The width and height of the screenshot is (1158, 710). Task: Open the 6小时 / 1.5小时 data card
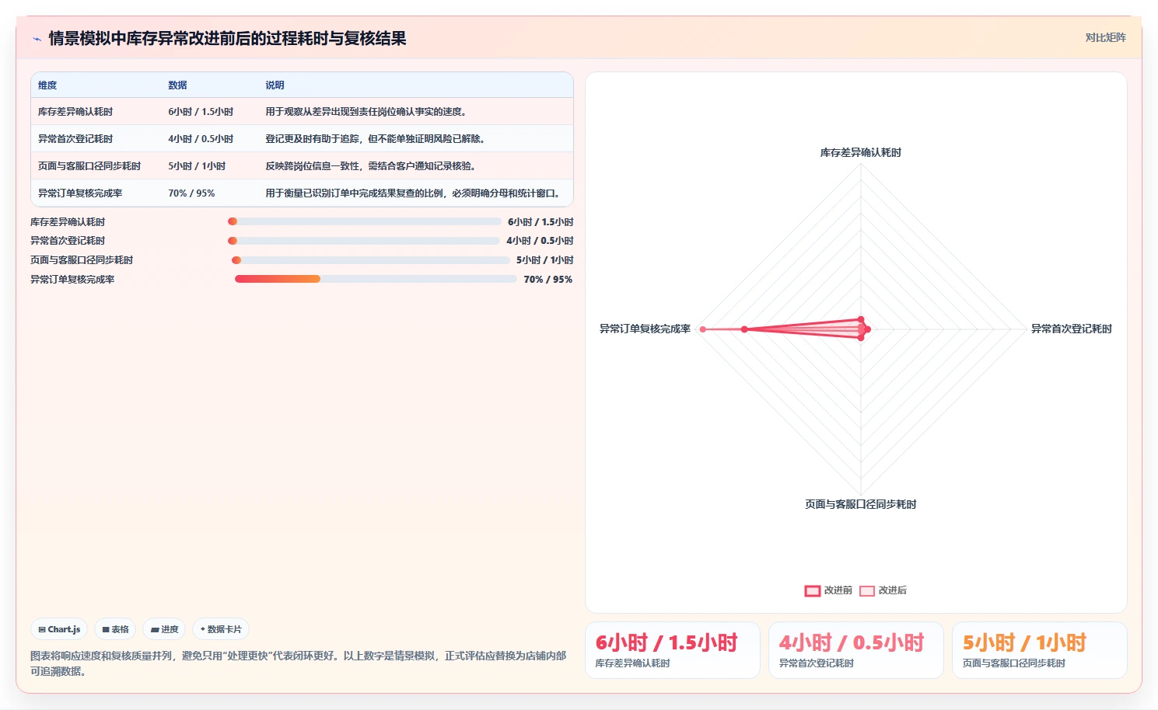(673, 650)
